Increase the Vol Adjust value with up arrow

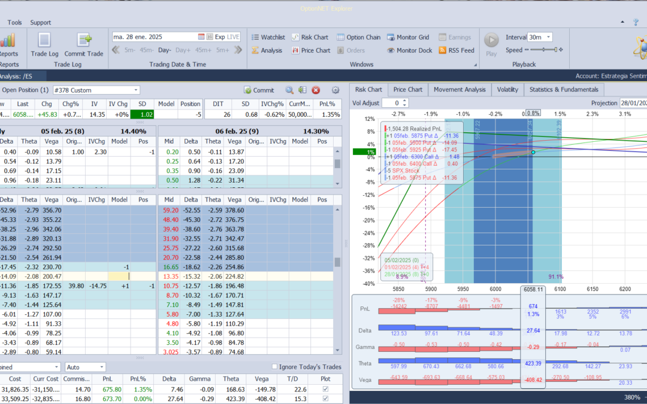point(405,101)
